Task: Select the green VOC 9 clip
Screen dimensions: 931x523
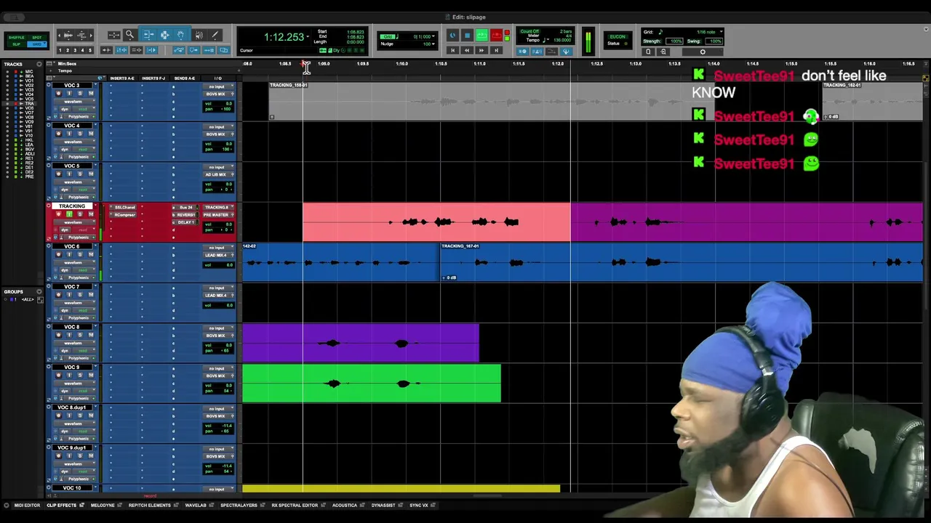Action: tap(372, 384)
